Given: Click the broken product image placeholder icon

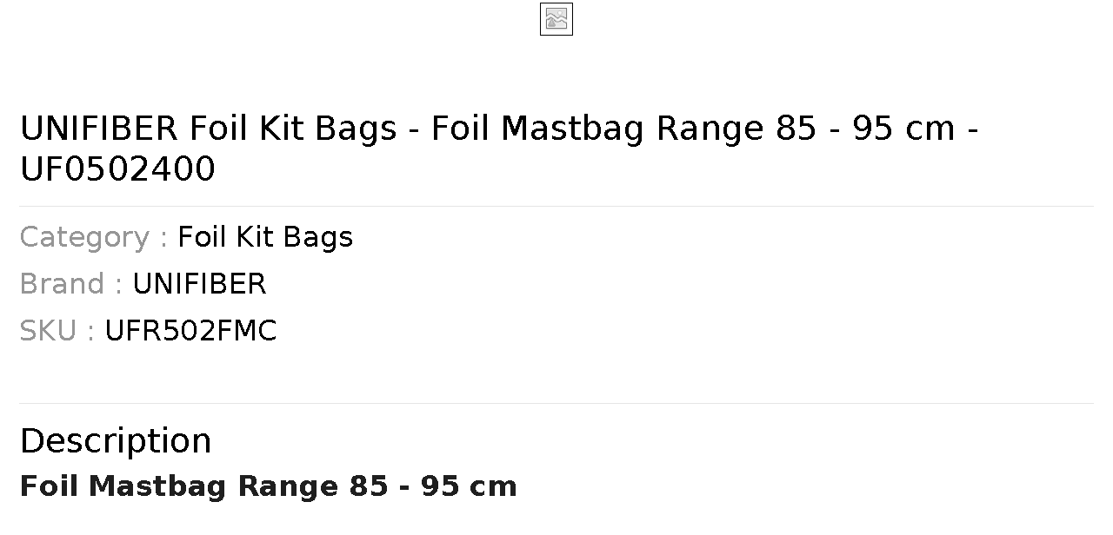Looking at the screenshot, I should [x=556, y=19].
